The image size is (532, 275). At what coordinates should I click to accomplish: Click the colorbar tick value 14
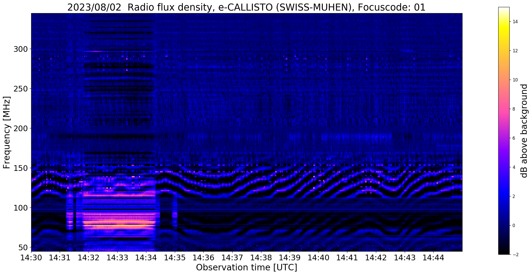click(515, 22)
